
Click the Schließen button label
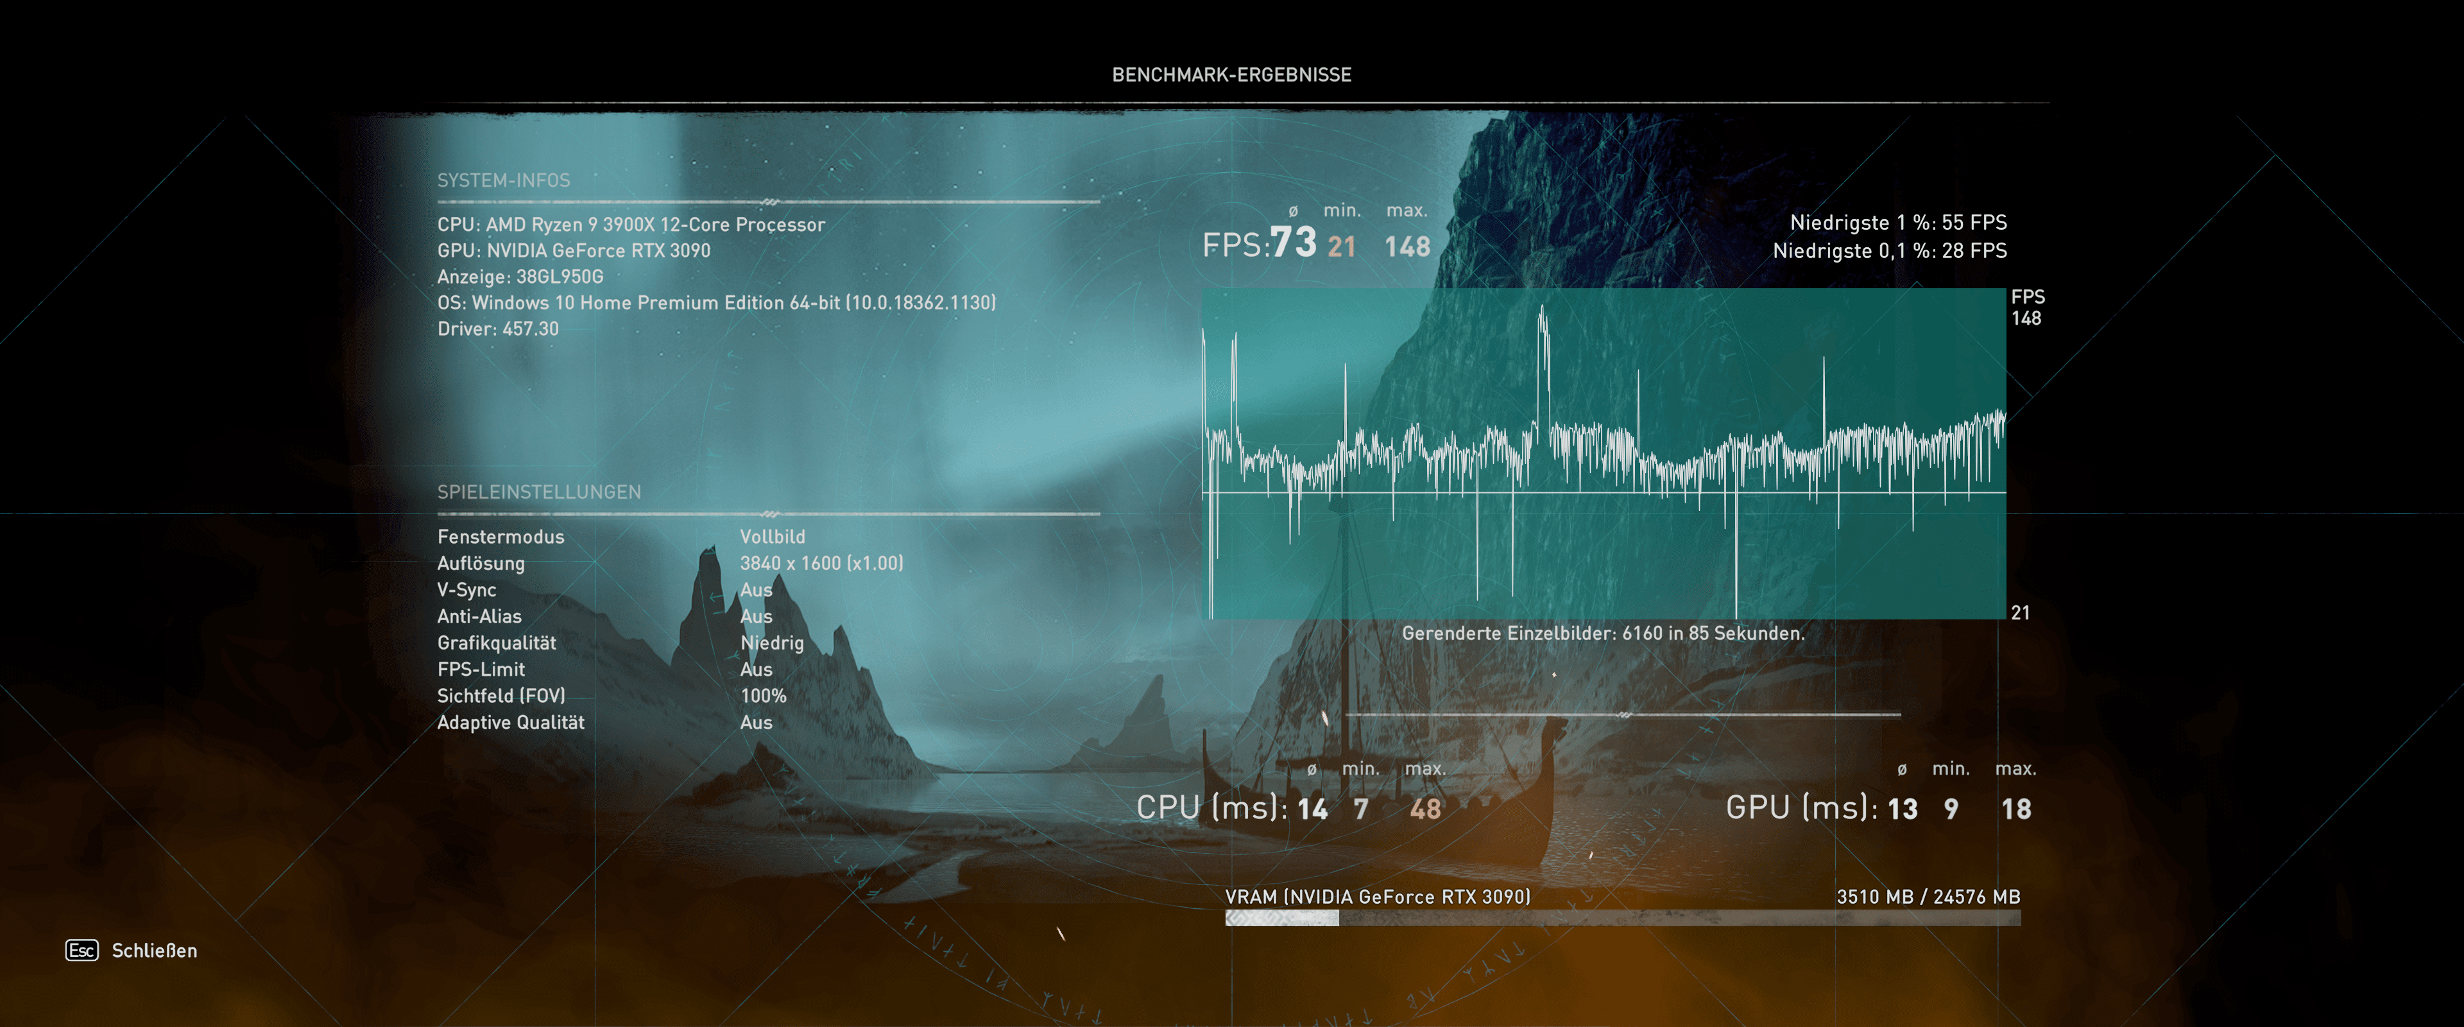pyautogui.click(x=154, y=951)
